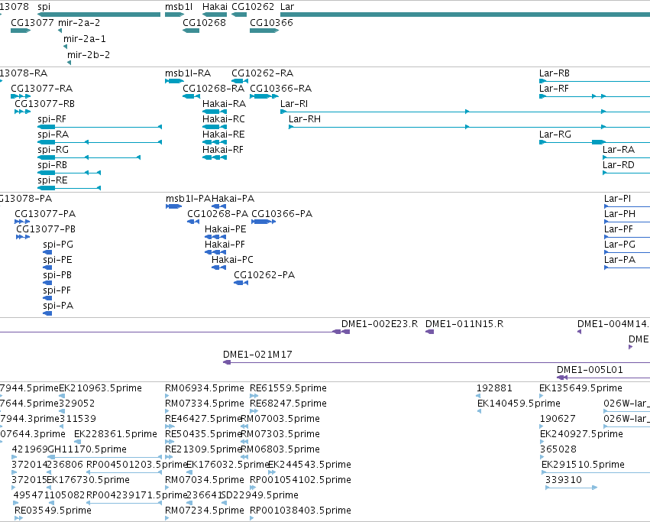
Task: Click the Hakai-RE transcript label
Action: pyautogui.click(x=224, y=135)
